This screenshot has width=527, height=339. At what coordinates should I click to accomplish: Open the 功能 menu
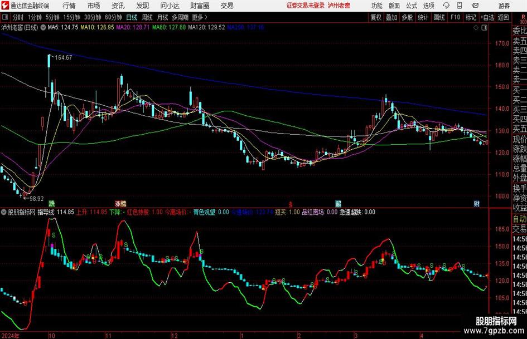click(x=377, y=6)
